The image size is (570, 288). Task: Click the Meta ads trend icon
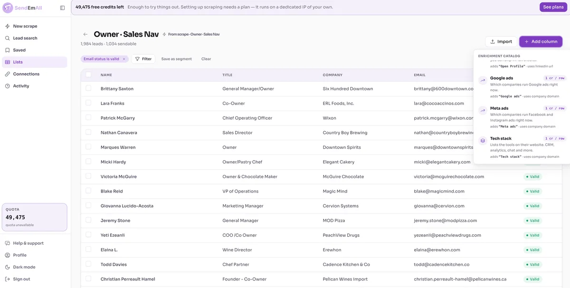click(483, 111)
